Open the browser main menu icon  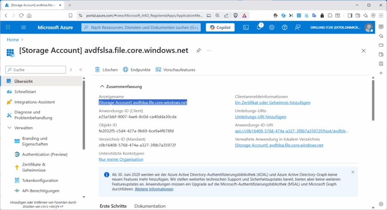coord(381,15)
